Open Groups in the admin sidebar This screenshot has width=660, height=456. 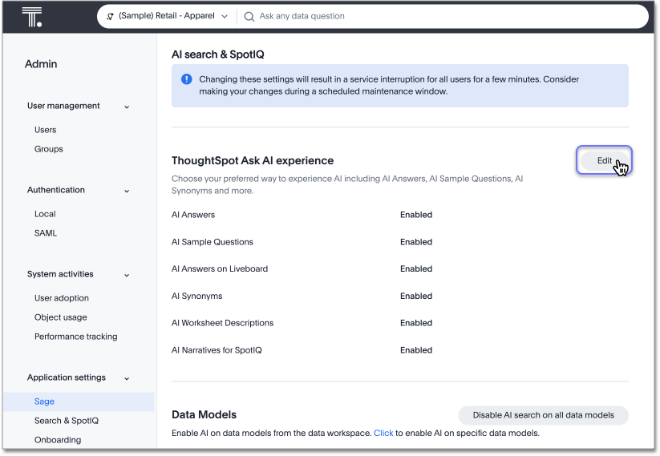[x=49, y=149]
